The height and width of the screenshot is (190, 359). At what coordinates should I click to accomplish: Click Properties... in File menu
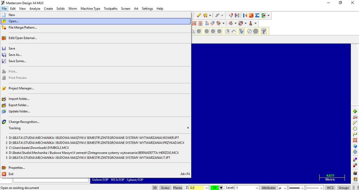click(96, 168)
